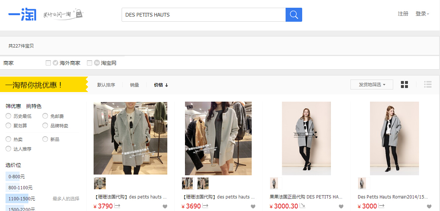The height and width of the screenshot is (211, 440).
Task: Favorite the ¥3690 item with heart icon
Action: click(253, 207)
